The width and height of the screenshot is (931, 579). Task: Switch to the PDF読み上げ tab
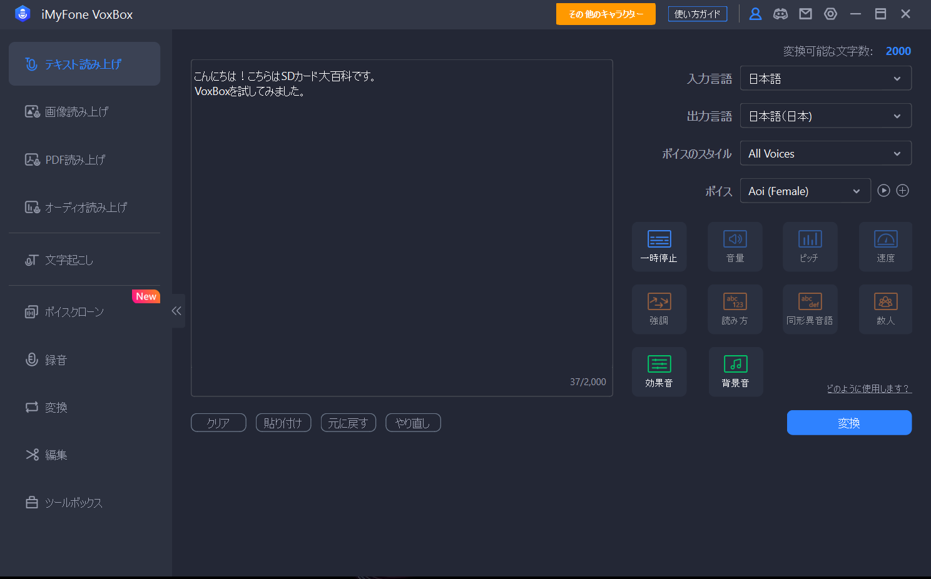[x=75, y=160]
